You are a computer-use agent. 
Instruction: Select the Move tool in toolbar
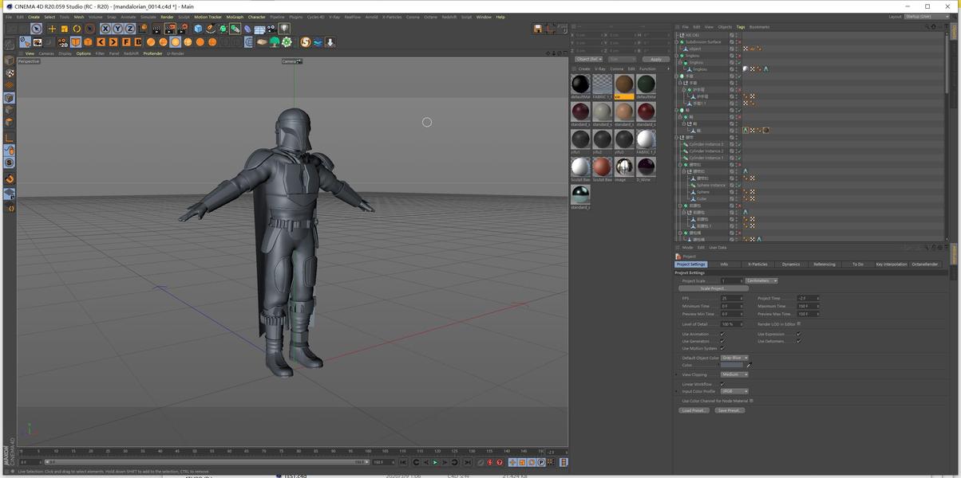click(x=52, y=29)
